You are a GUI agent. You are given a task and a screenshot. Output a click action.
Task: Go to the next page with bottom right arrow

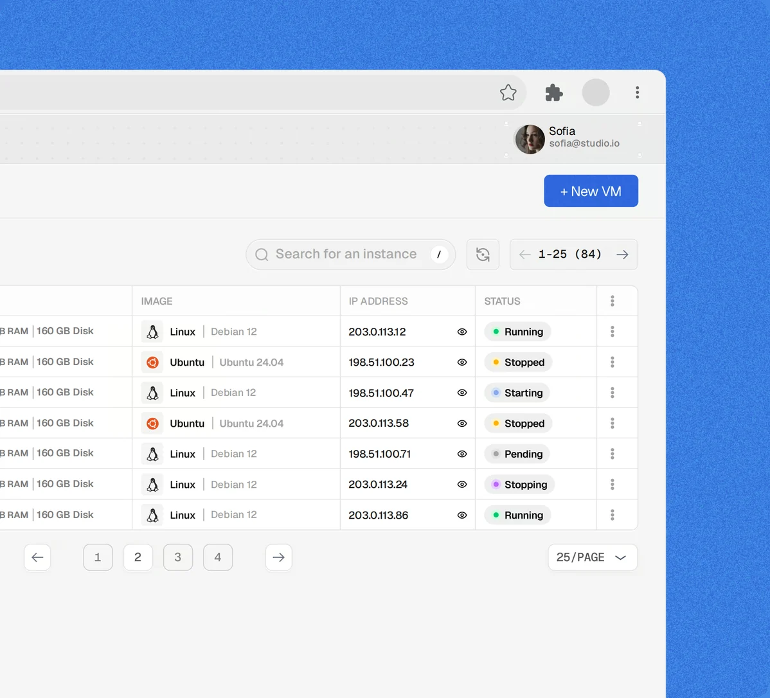coord(278,557)
